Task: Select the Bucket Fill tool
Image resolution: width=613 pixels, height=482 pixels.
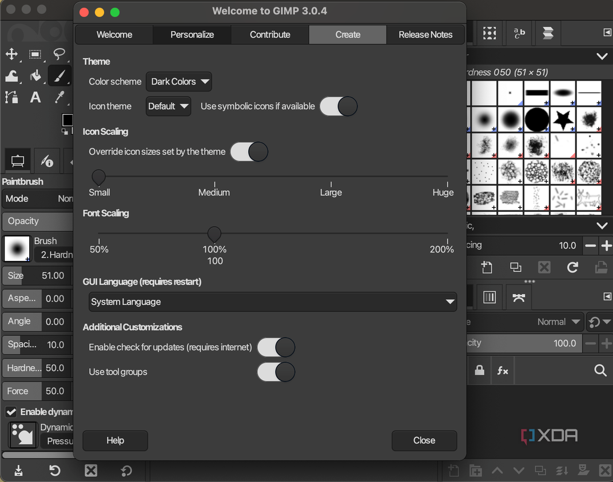Action: tap(35, 76)
